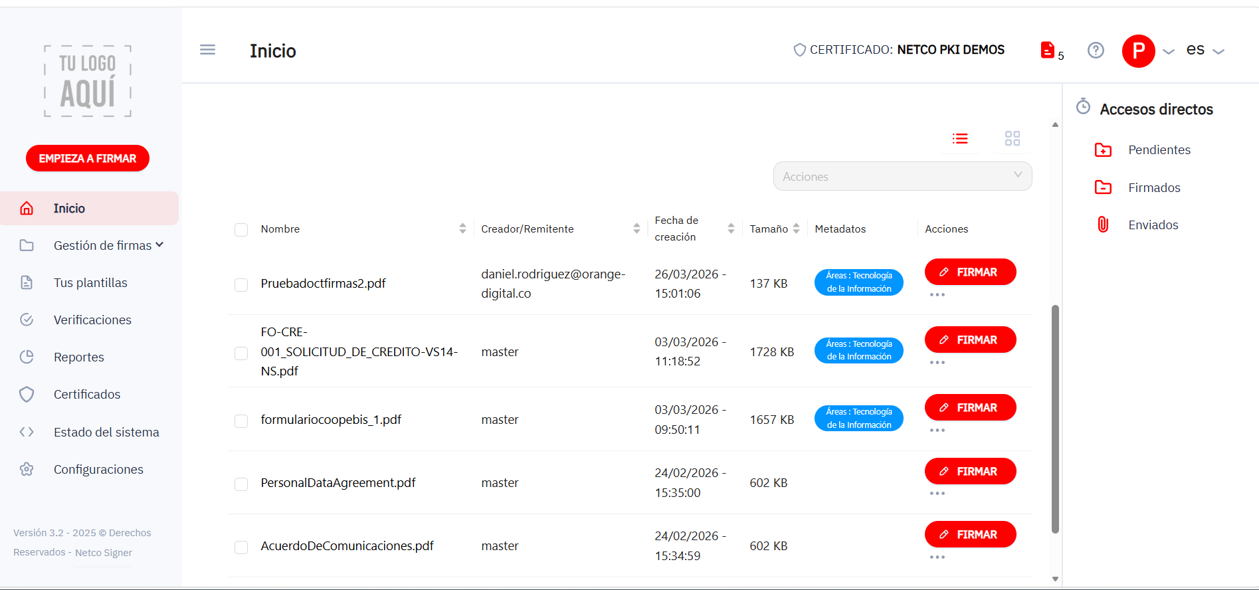Open the es language selector
1259x590 pixels.
1205,50
